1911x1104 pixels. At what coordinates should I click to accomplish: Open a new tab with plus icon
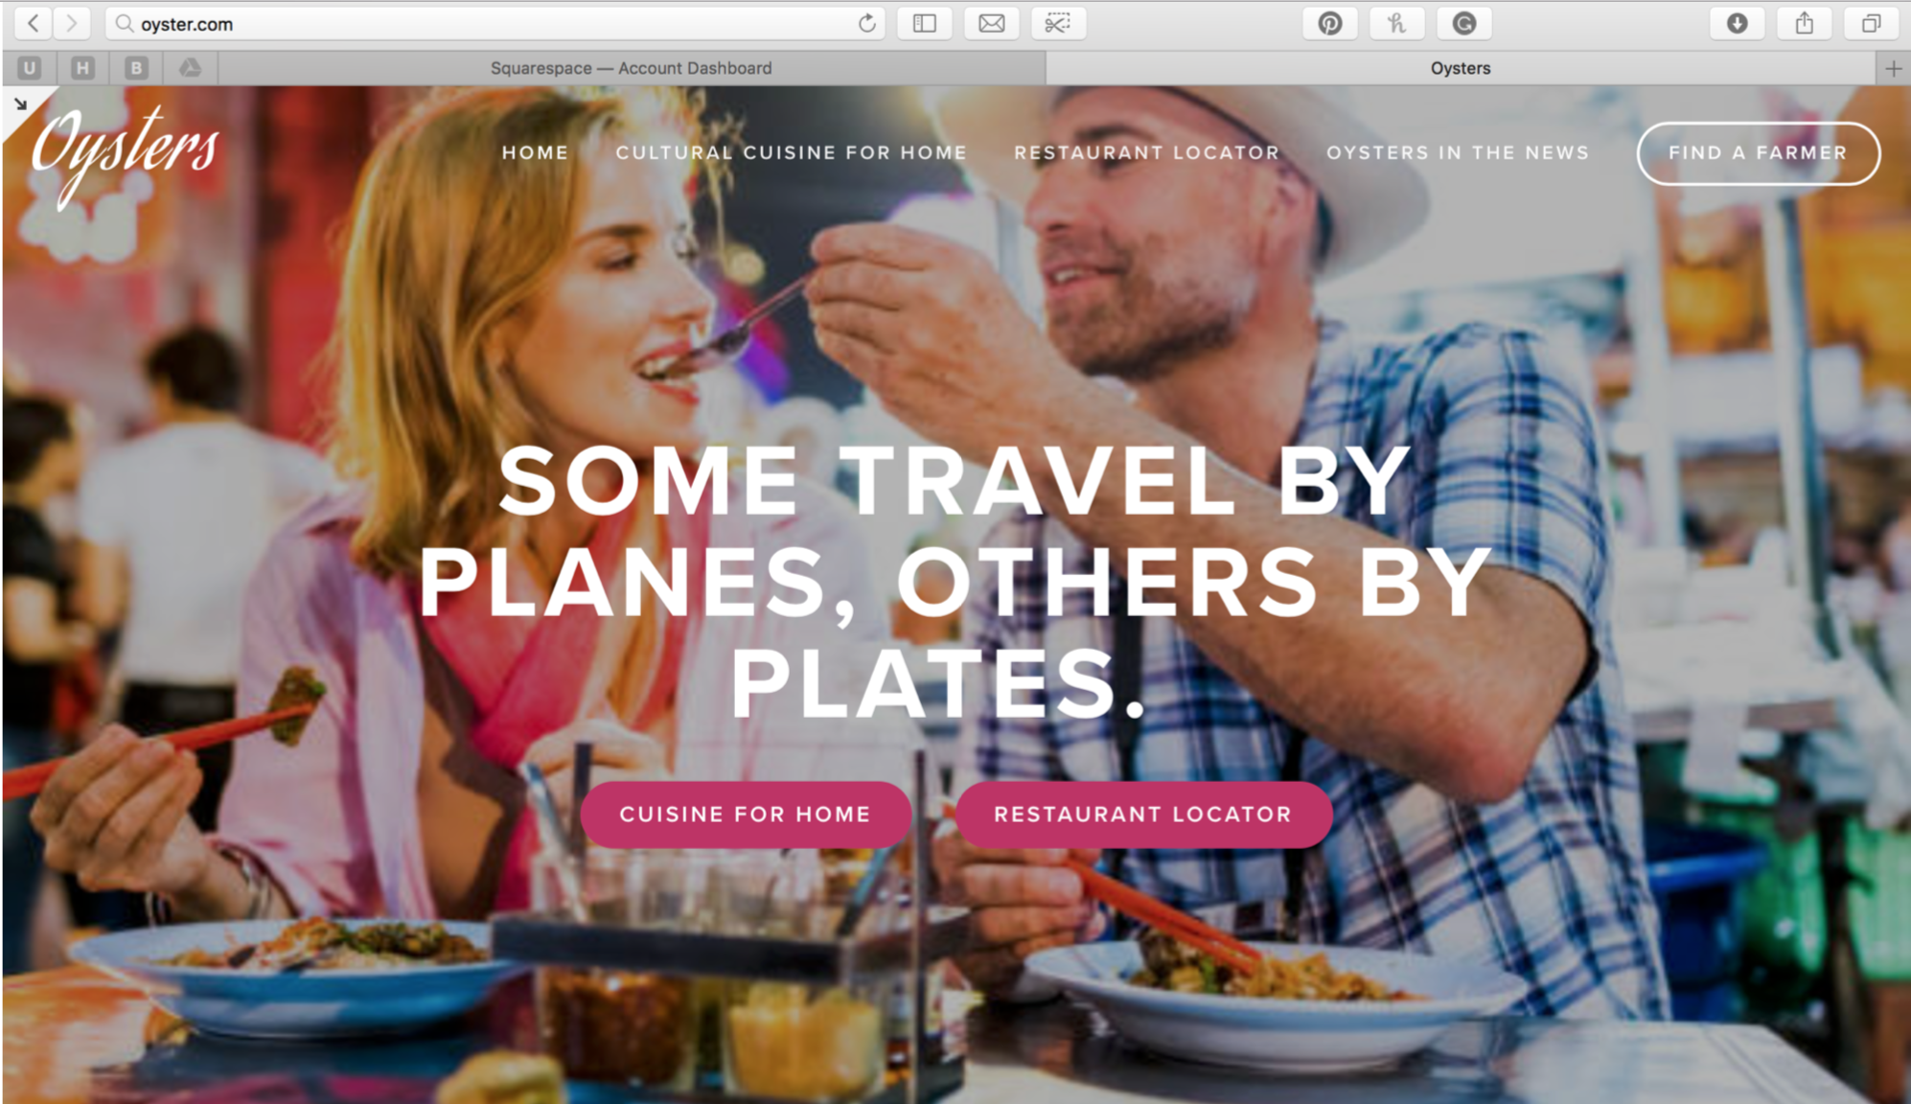click(x=1894, y=68)
